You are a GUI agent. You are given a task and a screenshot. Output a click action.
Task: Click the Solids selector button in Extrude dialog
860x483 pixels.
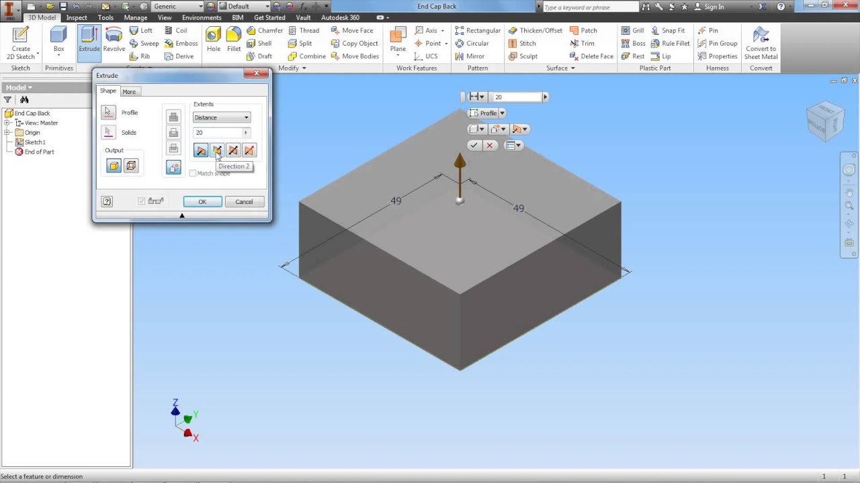pyautogui.click(x=108, y=132)
